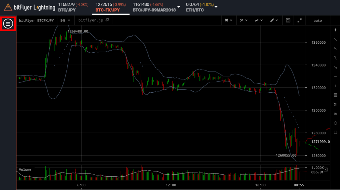Click the popout icon beside bitflyer.jp
Image resolution: width=340 pixels, height=190 pixels.
pyautogui.click(x=107, y=20)
